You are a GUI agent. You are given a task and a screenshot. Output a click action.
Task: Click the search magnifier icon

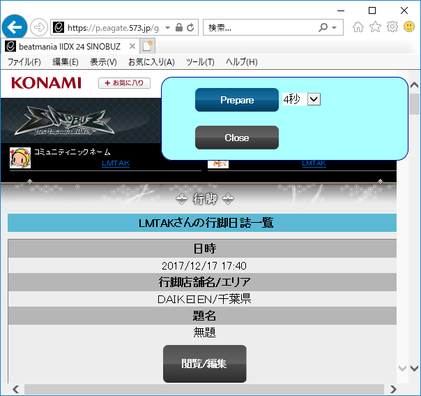click(x=323, y=27)
